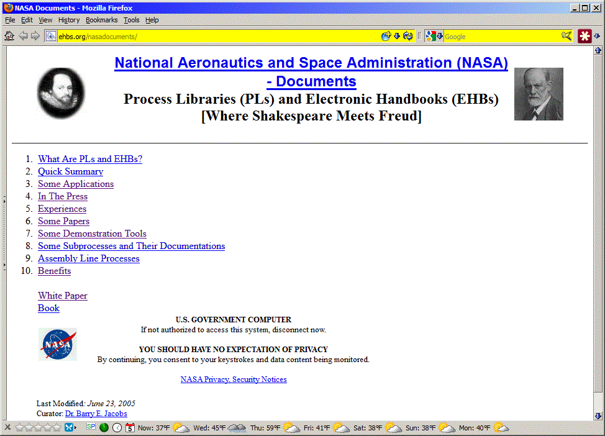
Task: Open the Book link
Action: pos(48,308)
